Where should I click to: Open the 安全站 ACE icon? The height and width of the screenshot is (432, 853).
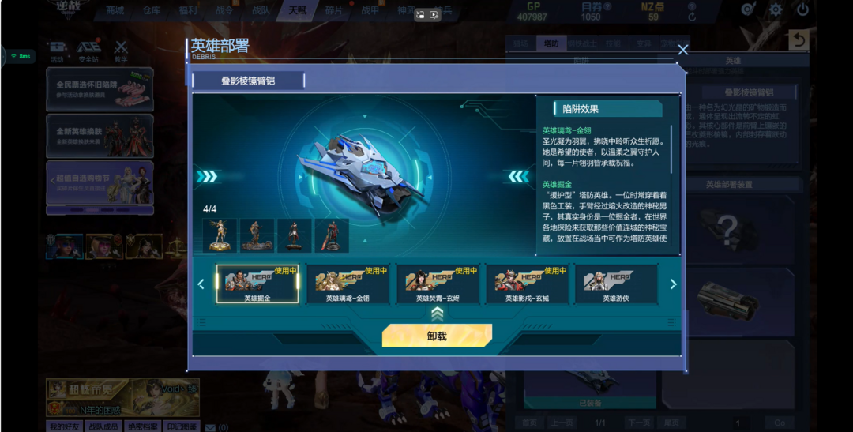88,51
